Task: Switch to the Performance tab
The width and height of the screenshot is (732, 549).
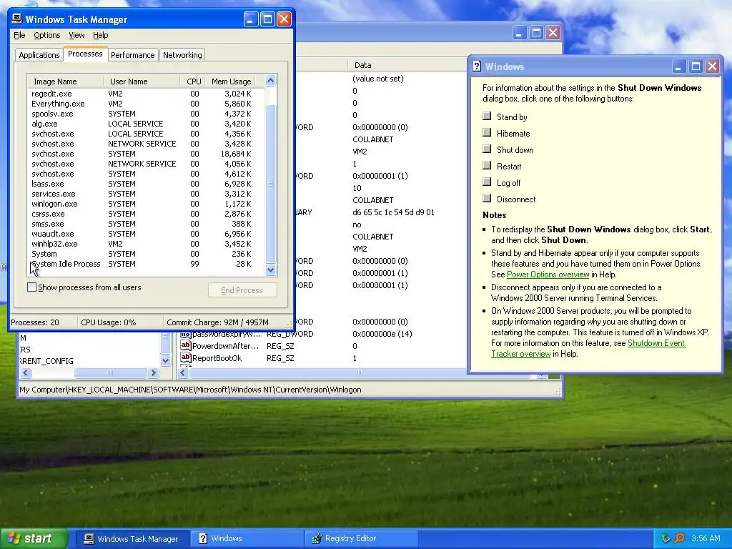Action: point(132,55)
